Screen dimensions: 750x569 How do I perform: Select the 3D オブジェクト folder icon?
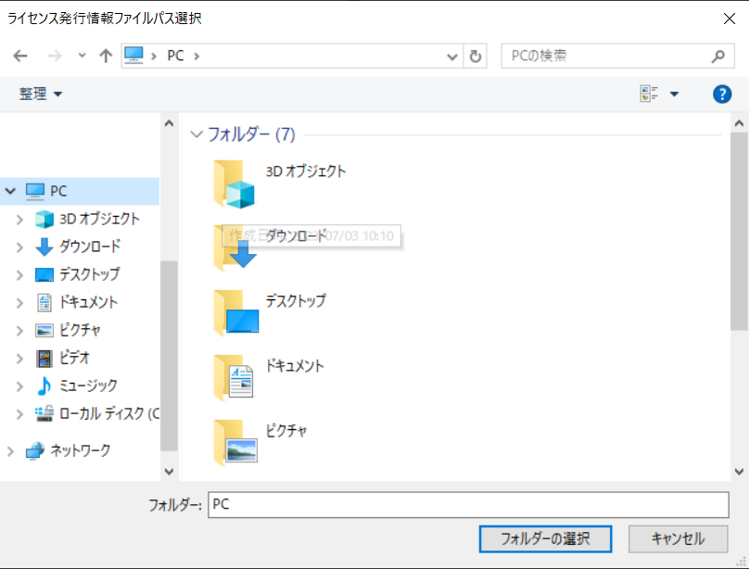coord(235,183)
